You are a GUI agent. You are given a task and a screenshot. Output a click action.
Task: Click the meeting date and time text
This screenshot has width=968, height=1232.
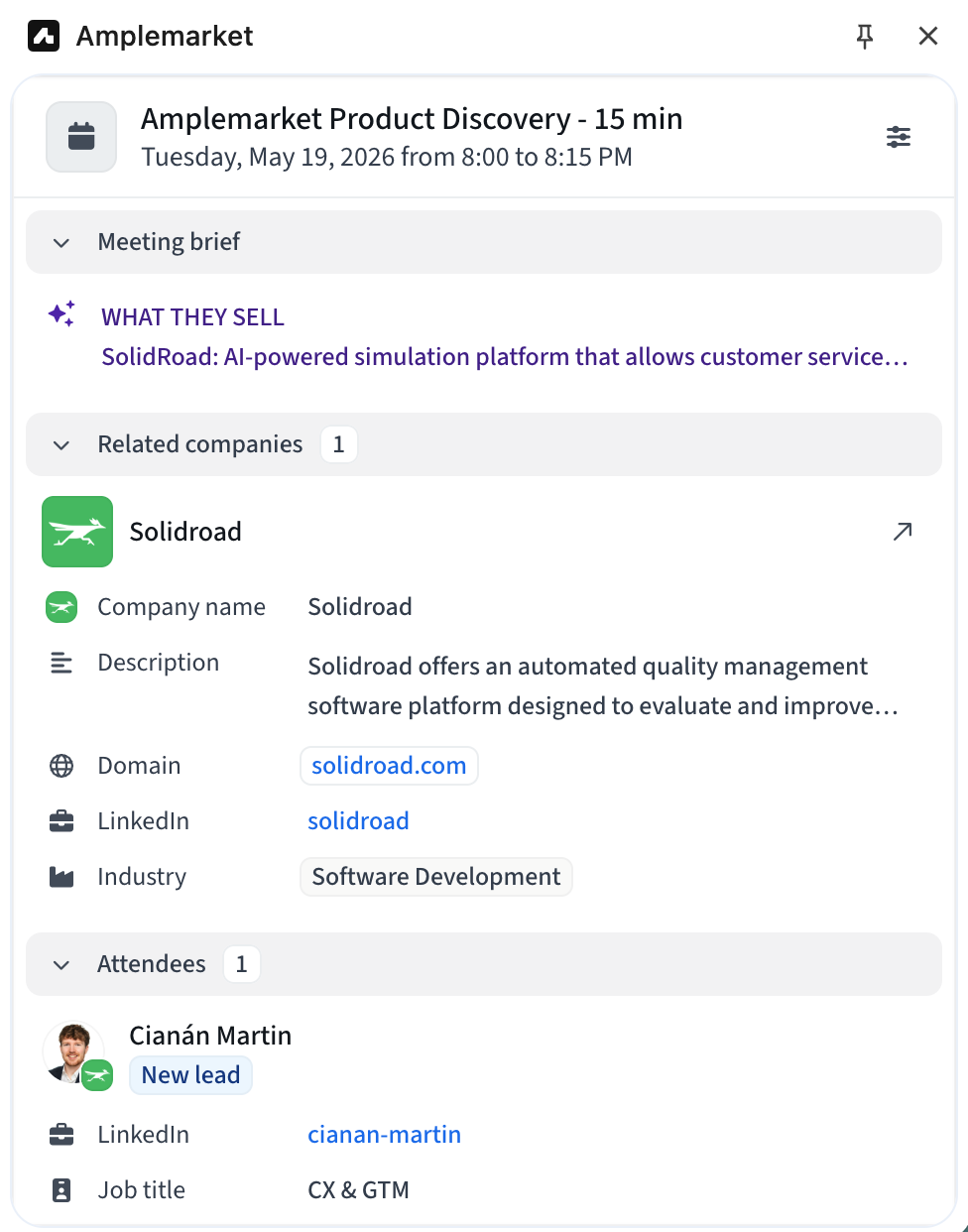pos(387,158)
